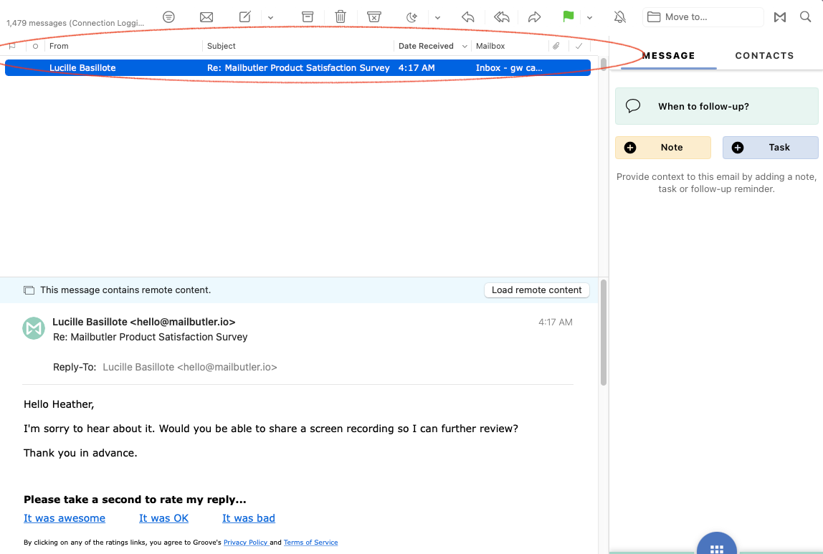Open the Terms of Service link
This screenshot has width=823, height=554.
pos(310,543)
